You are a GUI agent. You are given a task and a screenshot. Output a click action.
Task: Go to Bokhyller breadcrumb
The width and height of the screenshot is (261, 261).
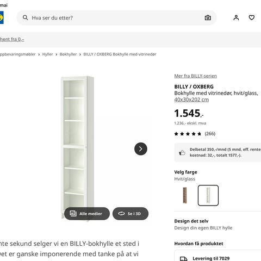click(x=68, y=54)
